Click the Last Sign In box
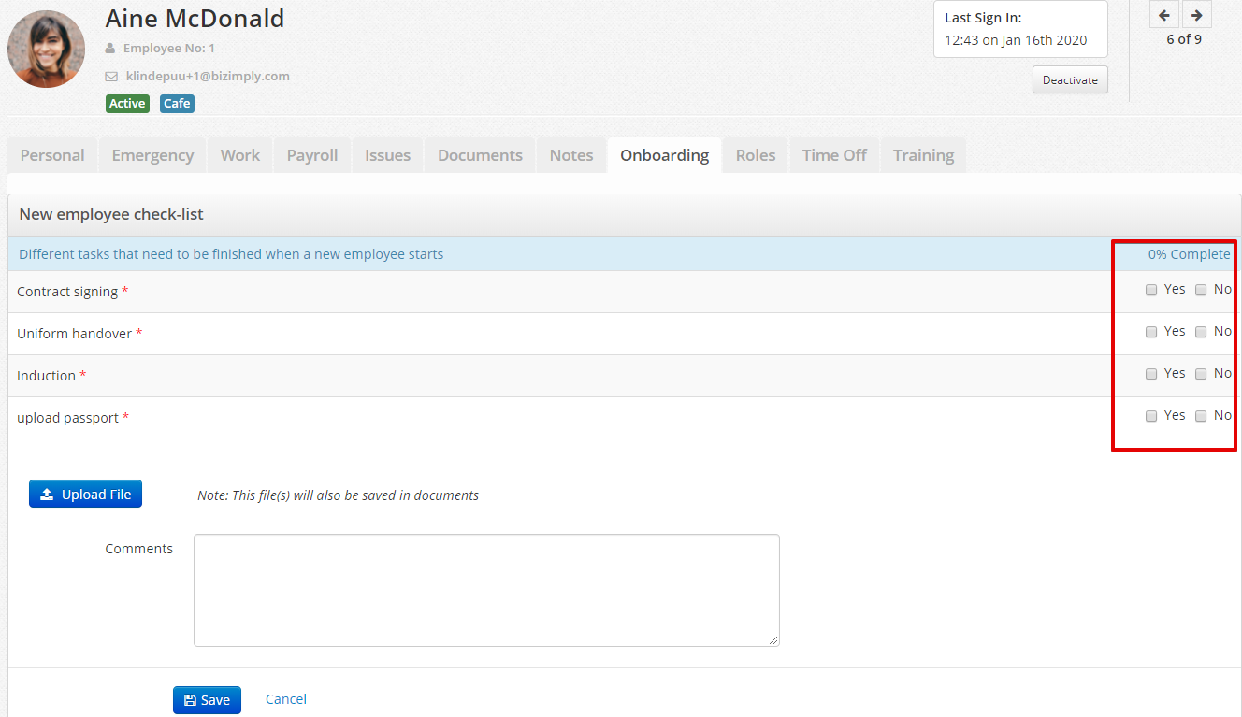Viewport: 1242px width, 717px height. (1020, 29)
